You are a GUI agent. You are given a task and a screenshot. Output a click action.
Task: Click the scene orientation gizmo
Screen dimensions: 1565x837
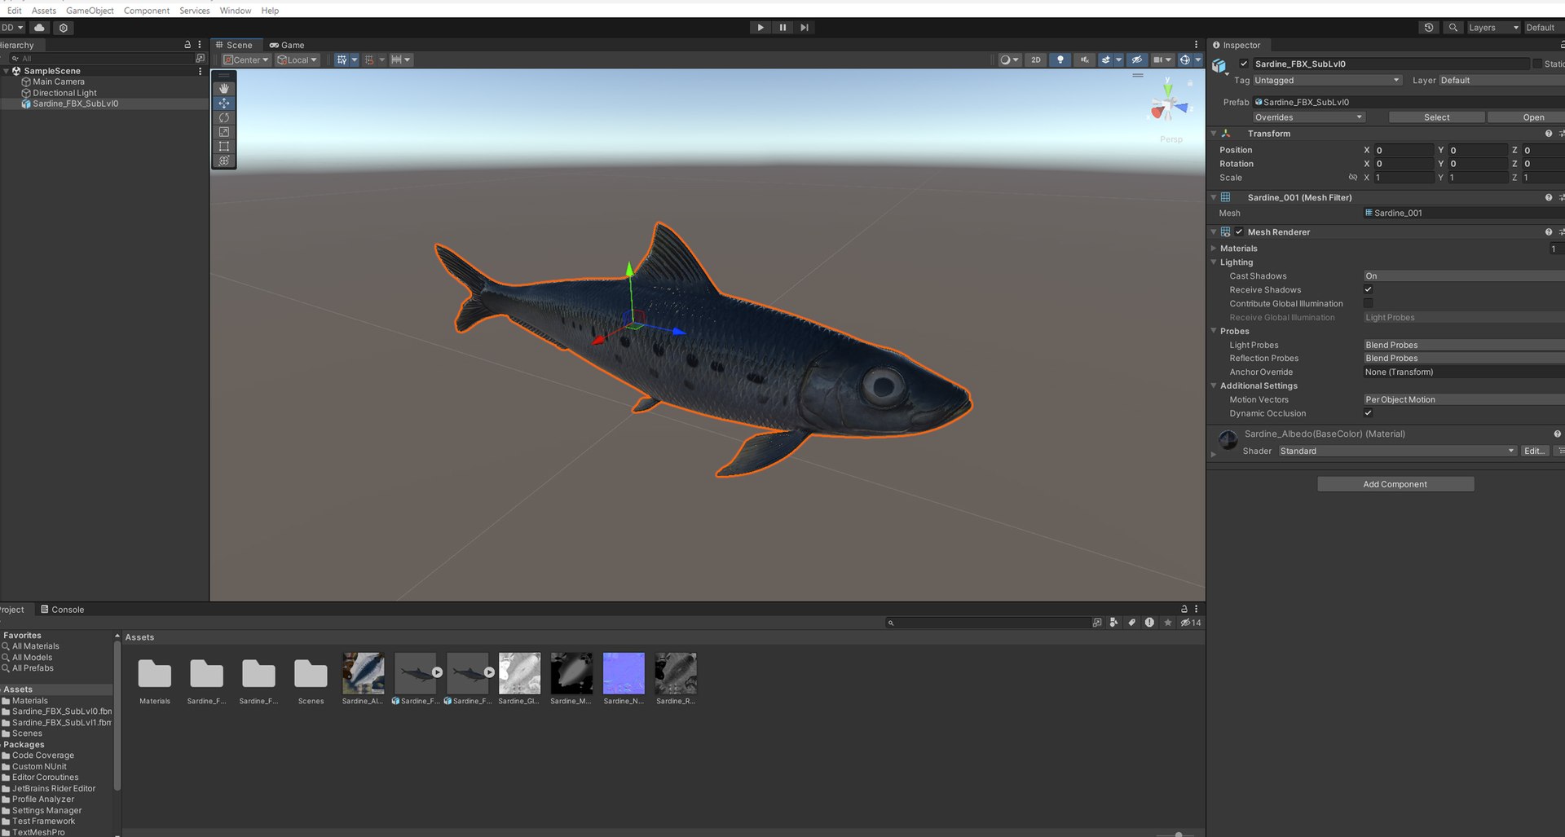[x=1170, y=104]
